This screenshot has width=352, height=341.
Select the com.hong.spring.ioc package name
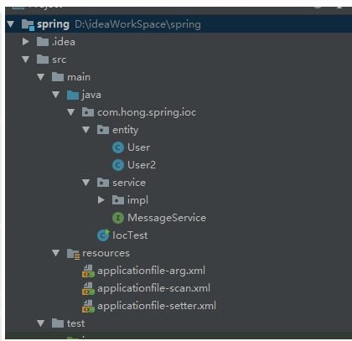(x=147, y=112)
